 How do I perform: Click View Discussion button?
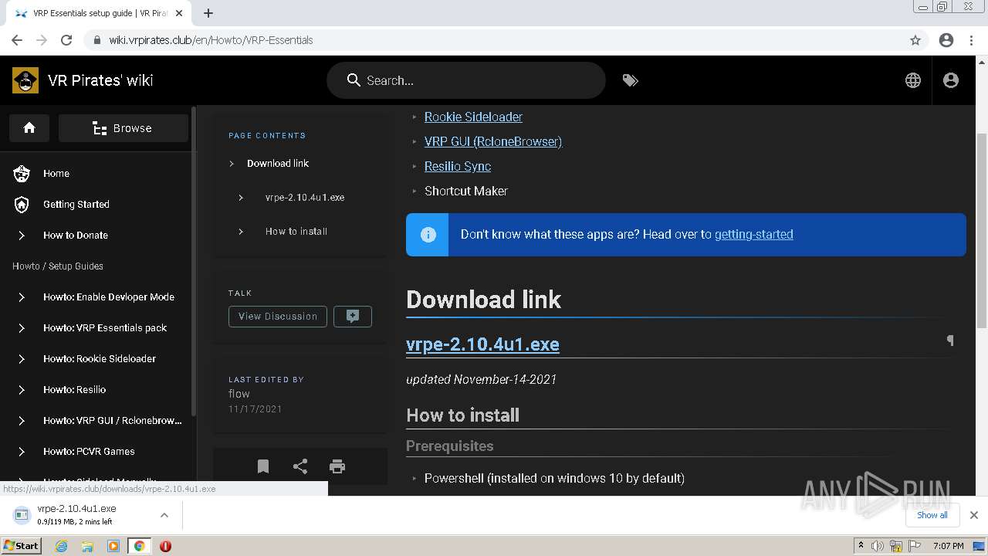pos(278,317)
